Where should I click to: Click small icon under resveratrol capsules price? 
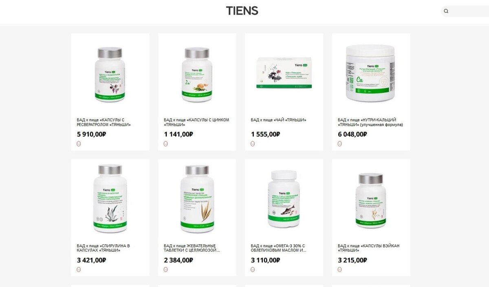[x=79, y=143]
